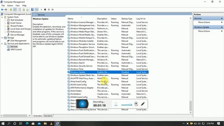Toggle the Show/Hide Action Pane toolbar icon

[36, 9]
